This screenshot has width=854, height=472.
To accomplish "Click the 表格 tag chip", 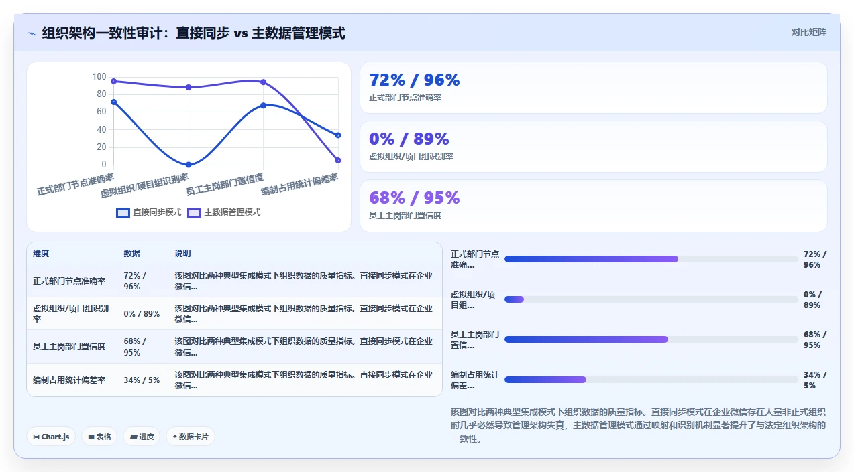I will [99, 437].
